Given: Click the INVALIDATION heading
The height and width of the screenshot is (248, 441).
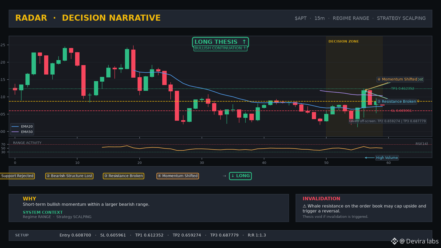Looking at the screenshot, I should click(321, 199).
